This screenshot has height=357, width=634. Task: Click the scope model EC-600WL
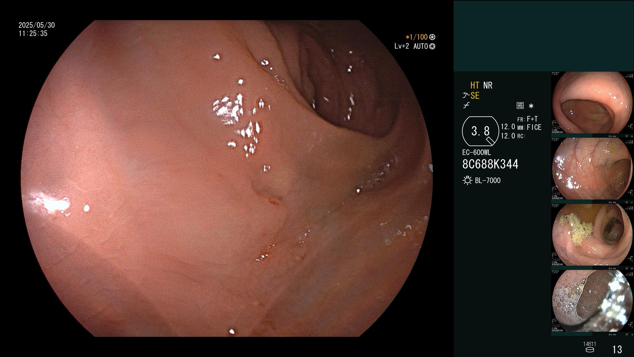(476, 153)
